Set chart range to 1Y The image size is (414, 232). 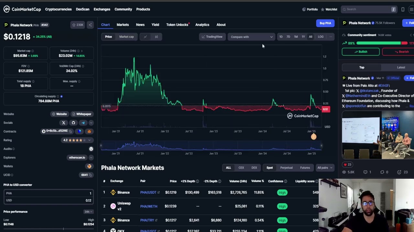303,37
